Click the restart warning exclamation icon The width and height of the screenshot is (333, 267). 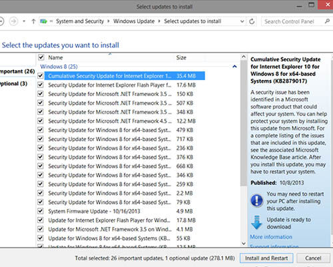point(256,200)
